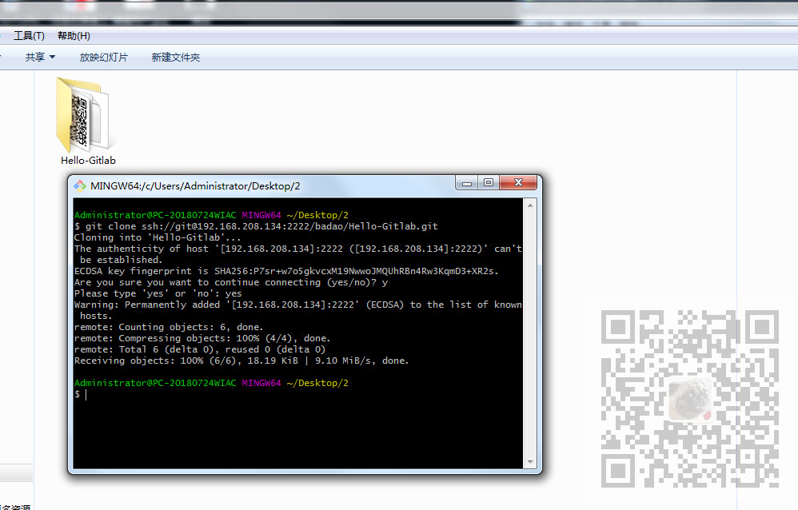The width and height of the screenshot is (798, 510).
Task: Click the 'Cloning into 'Hello-Gitlab'...' line
Action: 158,237
